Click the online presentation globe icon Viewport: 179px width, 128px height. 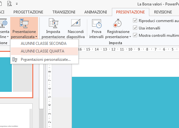coord(4,23)
